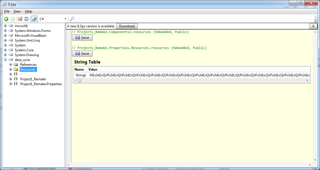Expand the mscorlib assembly node
Image resolution: width=320 pixels, height=170 pixels.
point(5,26)
